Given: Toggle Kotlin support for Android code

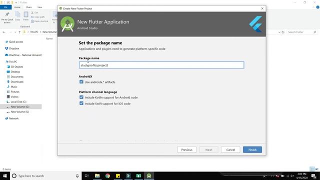Looking at the screenshot, I should click(x=81, y=97).
